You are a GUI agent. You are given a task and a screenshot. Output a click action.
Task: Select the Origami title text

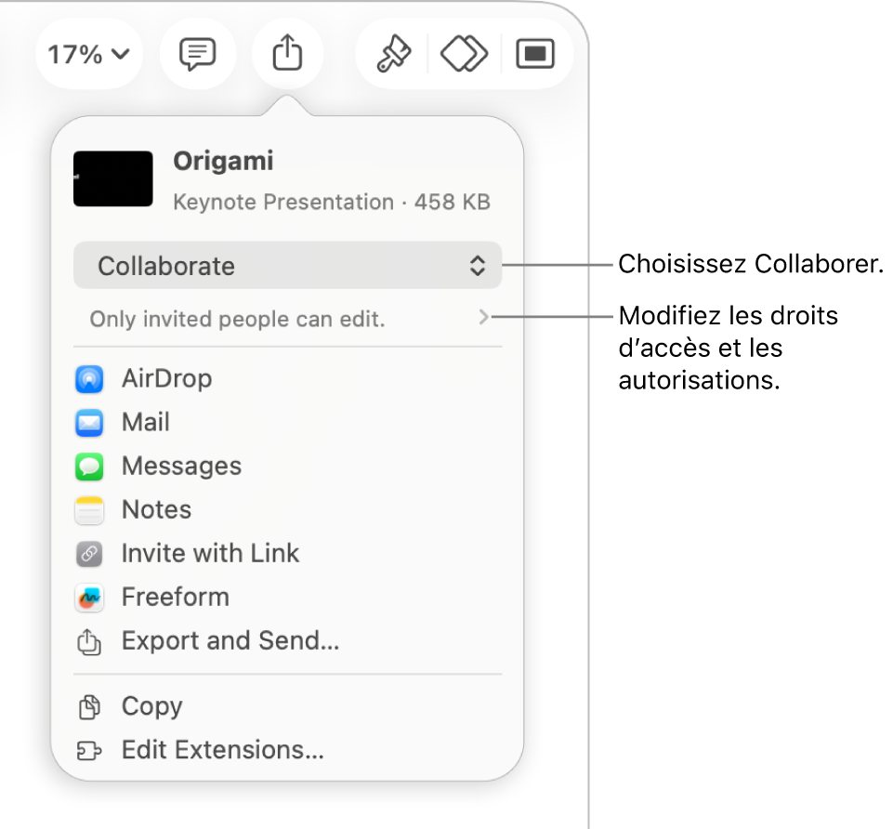pos(223,160)
